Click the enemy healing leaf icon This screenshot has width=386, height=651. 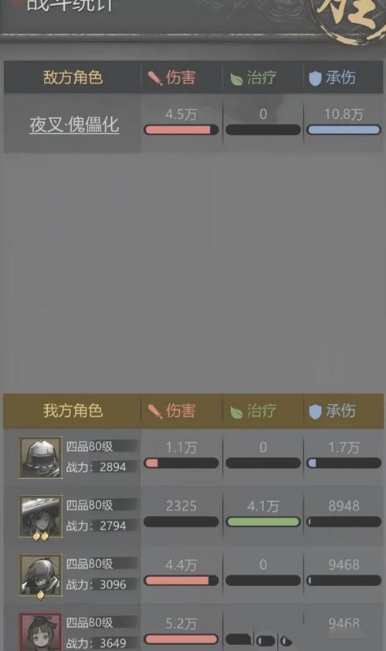tap(236, 79)
